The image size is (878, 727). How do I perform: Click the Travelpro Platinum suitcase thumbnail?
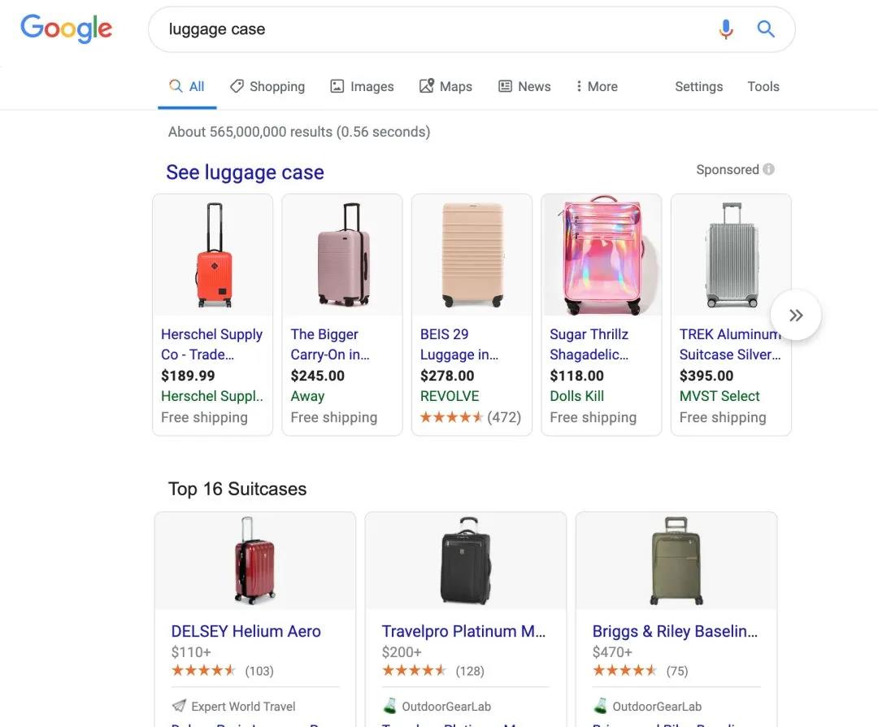(x=466, y=561)
